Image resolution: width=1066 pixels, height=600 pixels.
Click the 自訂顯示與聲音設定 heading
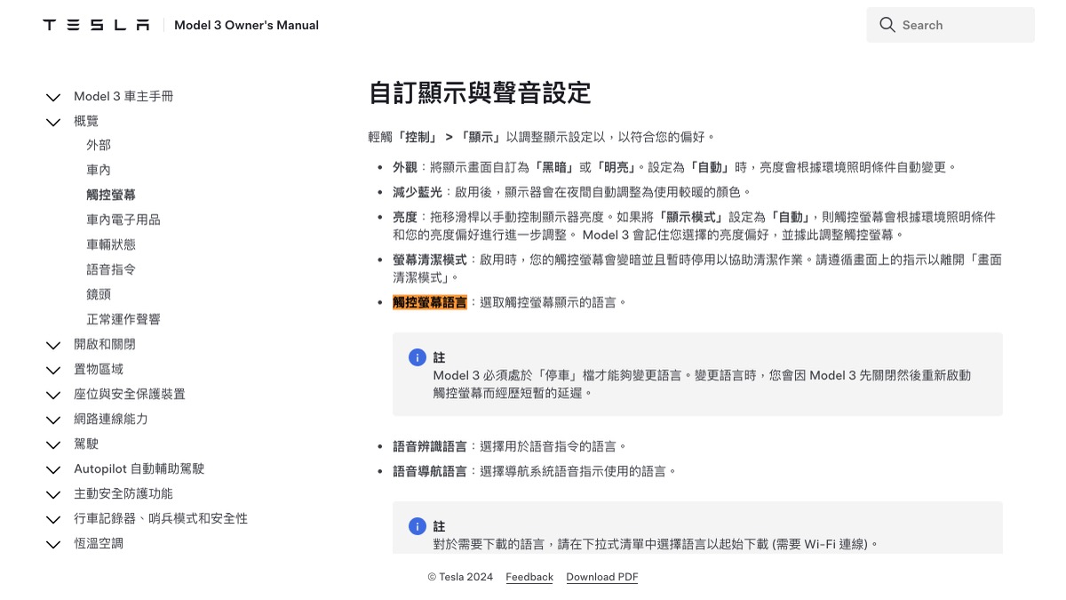point(480,92)
